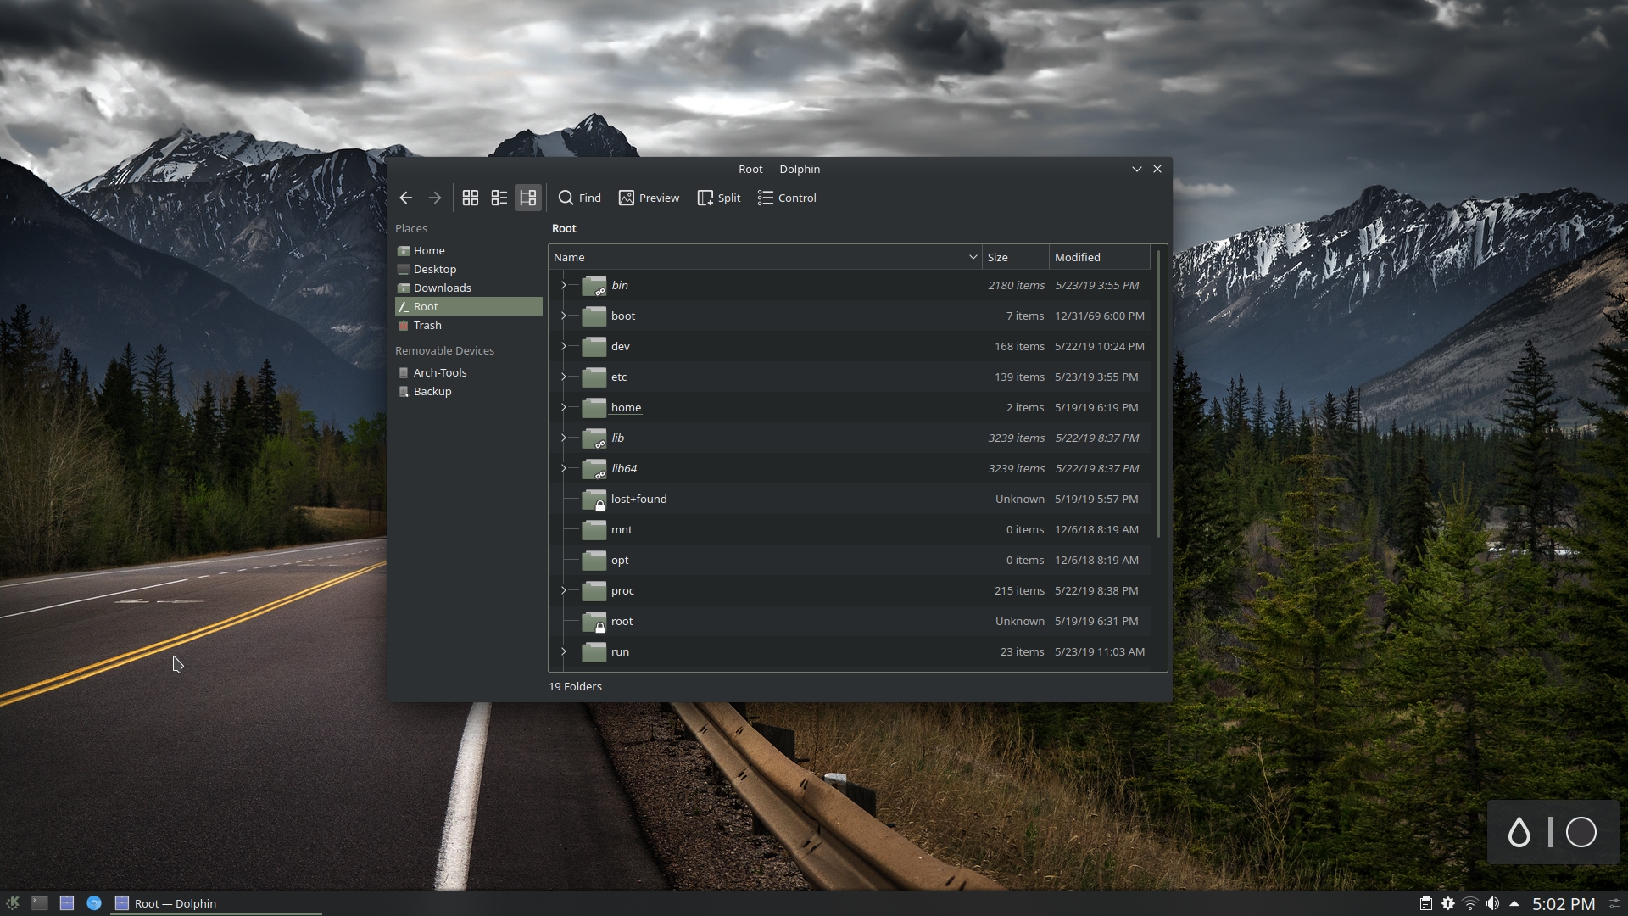Screen dimensions: 1628x916
Task: Expand the run folder
Action: click(563, 651)
